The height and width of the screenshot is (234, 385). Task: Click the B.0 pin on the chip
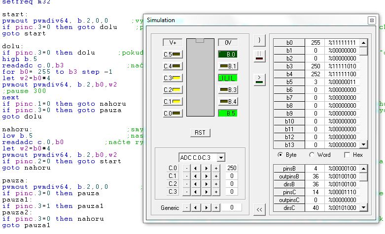(228, 54)
